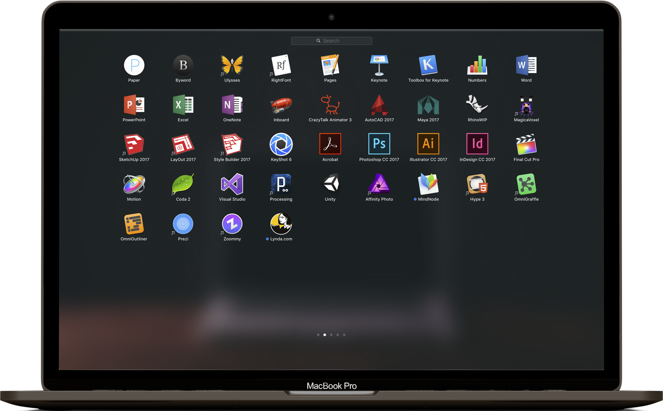Launch OneNote
663x411 pixels.
(x=232, y=105)
